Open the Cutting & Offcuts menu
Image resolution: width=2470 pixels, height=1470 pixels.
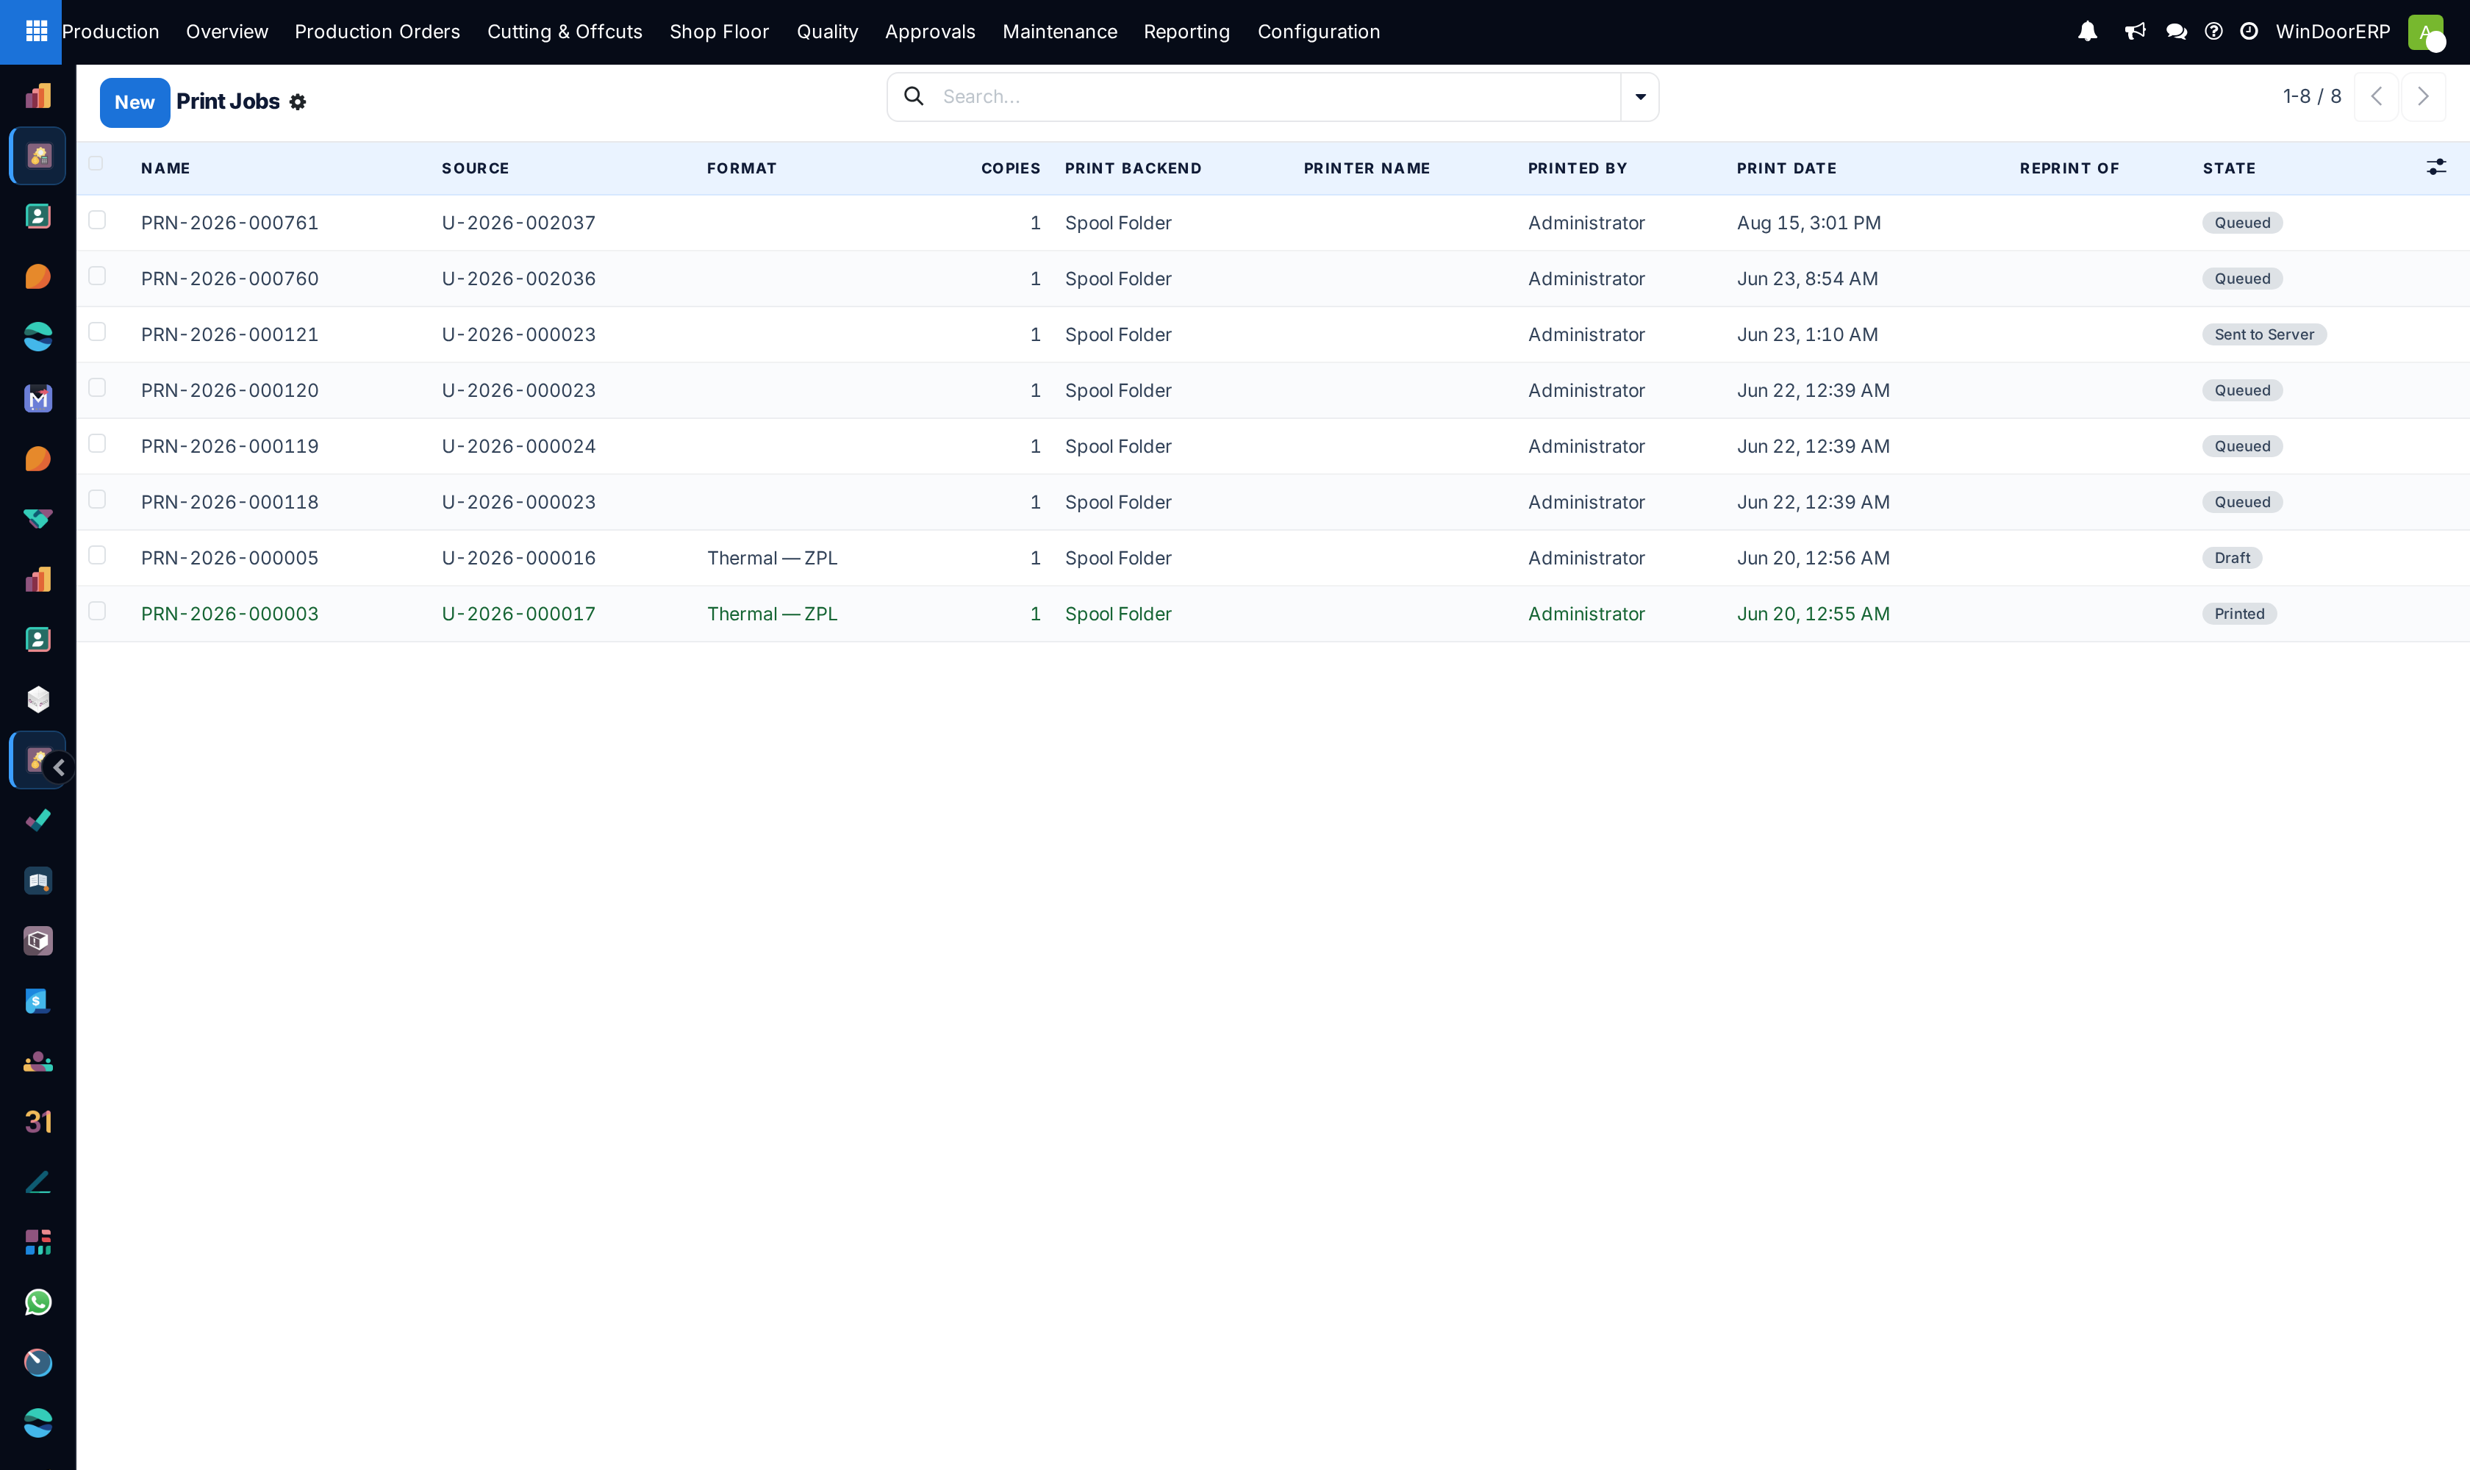[x=565, y=32]
